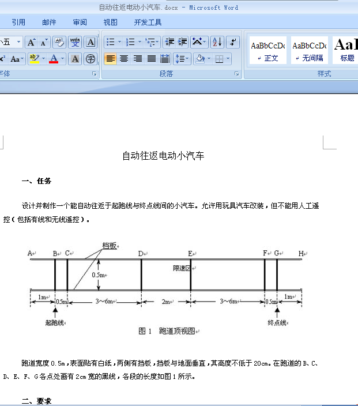358x406 pixels.
Task: Switch to the 审阅 tab
Action: point(80,22)
